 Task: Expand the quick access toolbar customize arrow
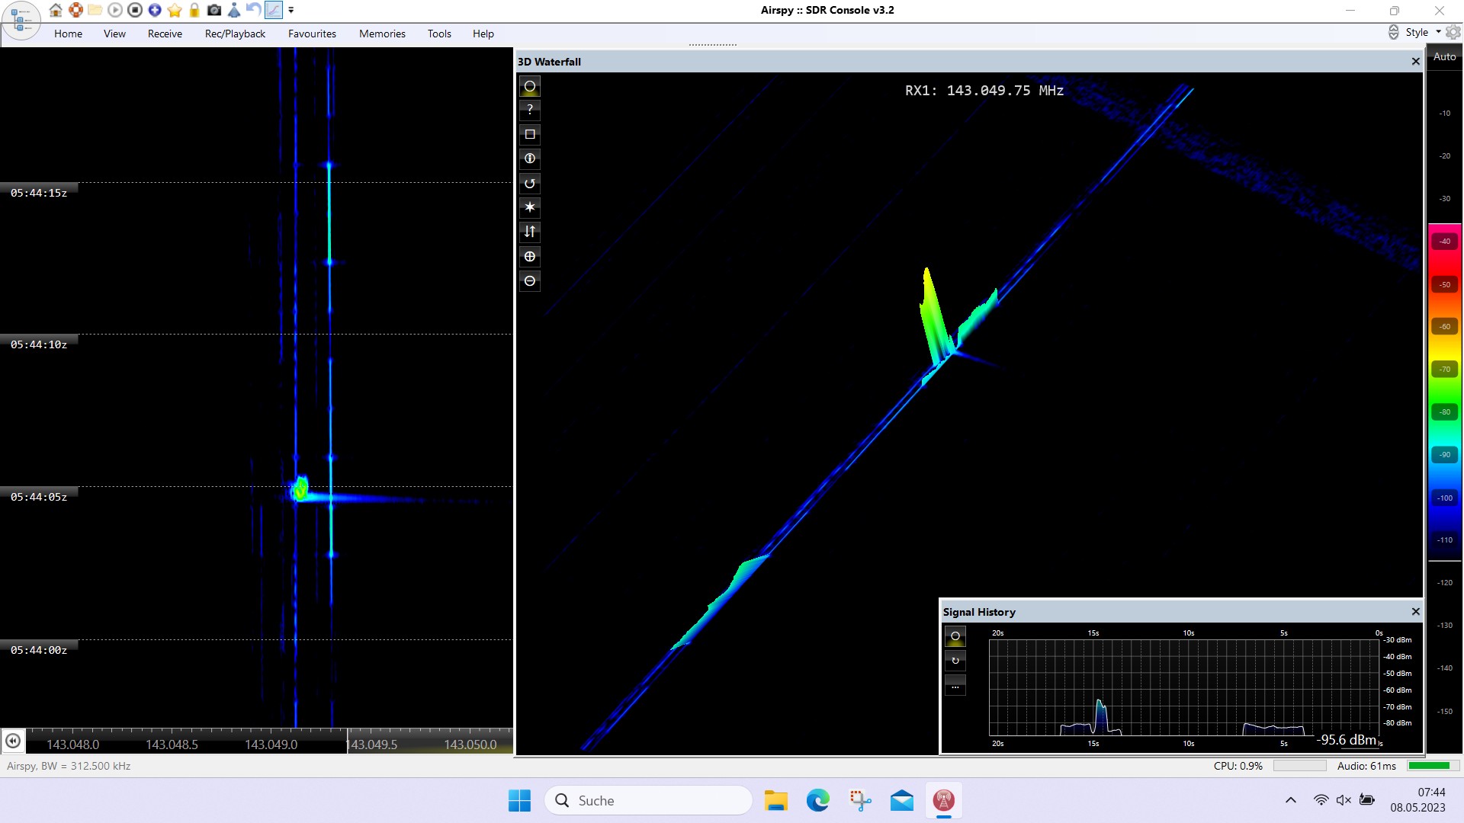pyautogui.click(x=291, y=10)
